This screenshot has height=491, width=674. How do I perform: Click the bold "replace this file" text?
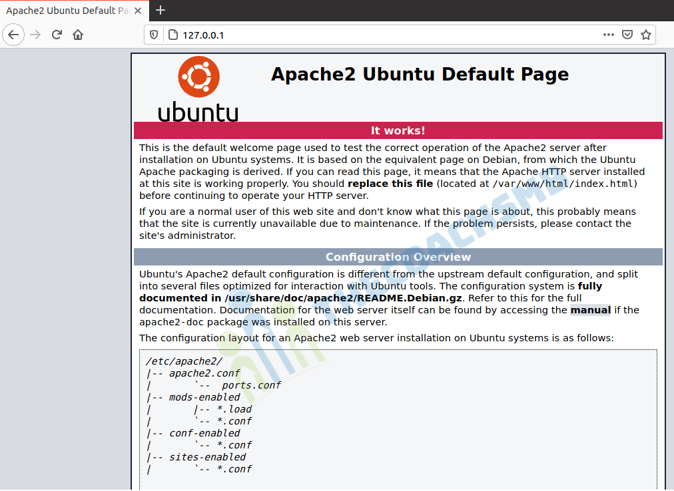click(390, 184)
